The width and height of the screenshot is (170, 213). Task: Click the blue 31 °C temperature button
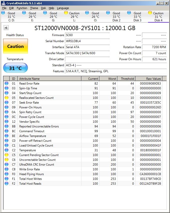(x=15, y=68)
